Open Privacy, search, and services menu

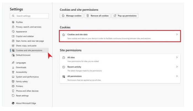(28, 27)
